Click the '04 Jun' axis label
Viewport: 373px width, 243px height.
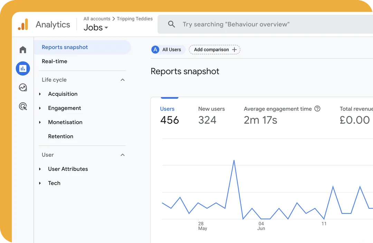click(x=261, y=226)
